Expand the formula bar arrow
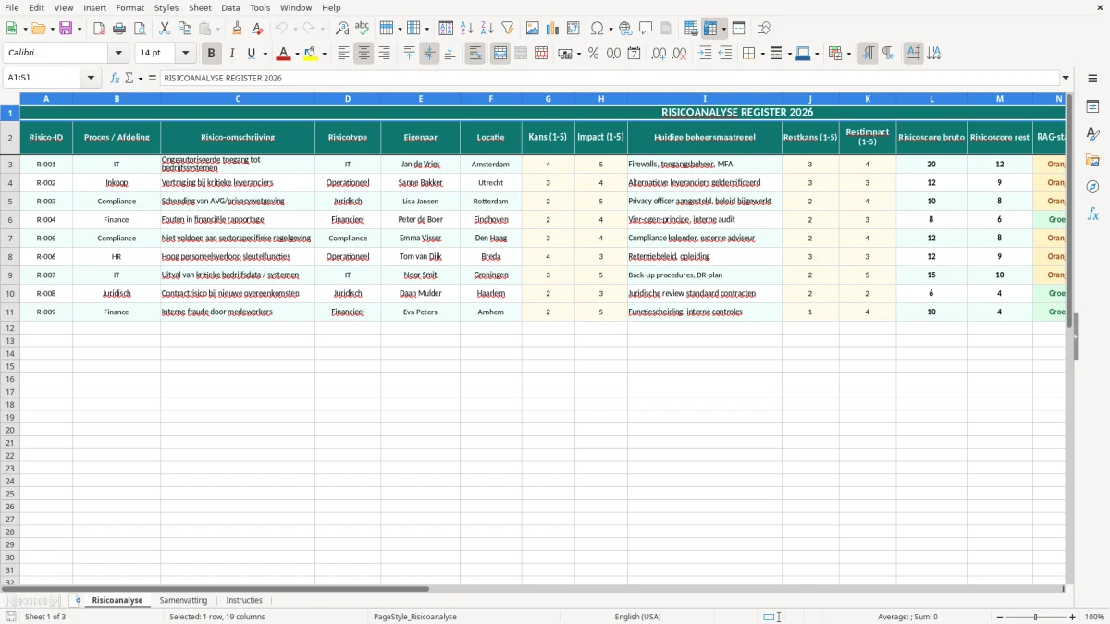This screenshot has height=624, width=1110. (1066, 78)
